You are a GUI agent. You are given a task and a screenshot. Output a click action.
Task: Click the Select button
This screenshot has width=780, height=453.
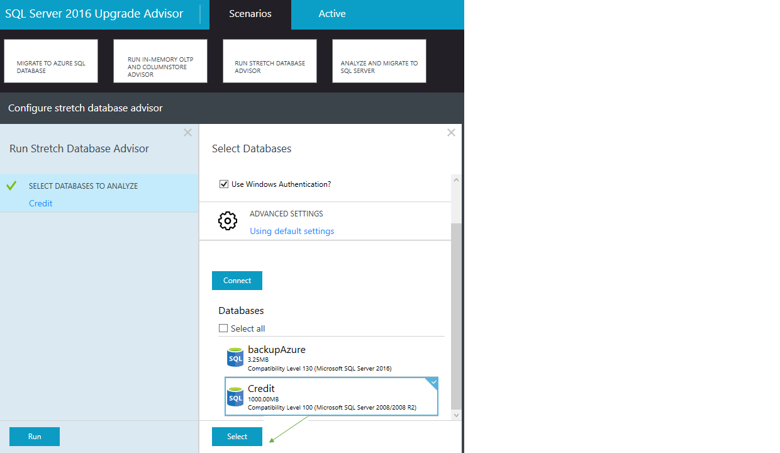(237, 437)
